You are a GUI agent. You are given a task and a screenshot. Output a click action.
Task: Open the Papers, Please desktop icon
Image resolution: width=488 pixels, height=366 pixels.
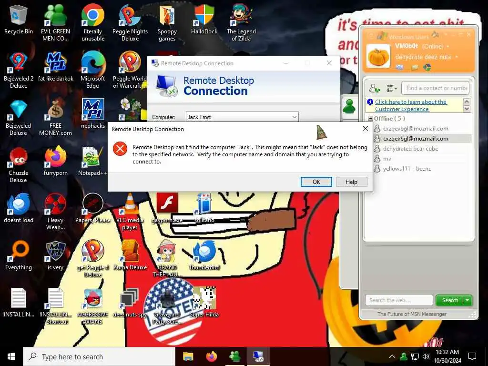coord(93,209)
